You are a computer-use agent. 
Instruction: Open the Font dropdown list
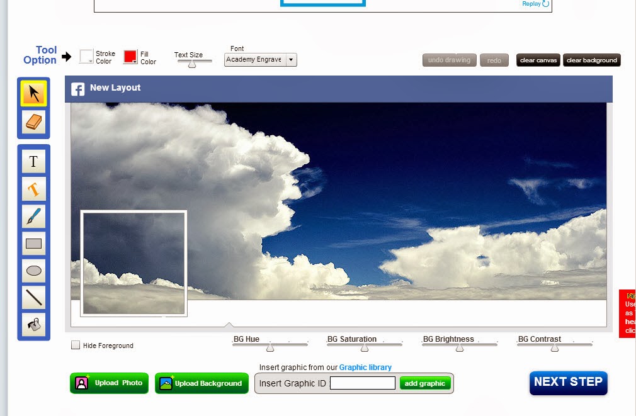[x=261, y=60]
